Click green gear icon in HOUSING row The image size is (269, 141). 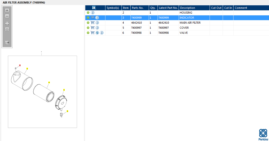pos(88,13)
